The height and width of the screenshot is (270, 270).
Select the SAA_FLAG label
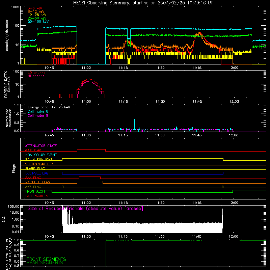coord(33,178)
